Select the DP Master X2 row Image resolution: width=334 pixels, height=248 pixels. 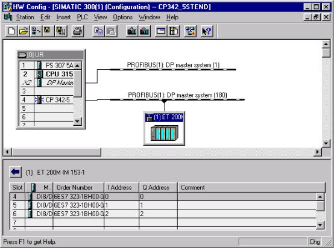point(46,82)
